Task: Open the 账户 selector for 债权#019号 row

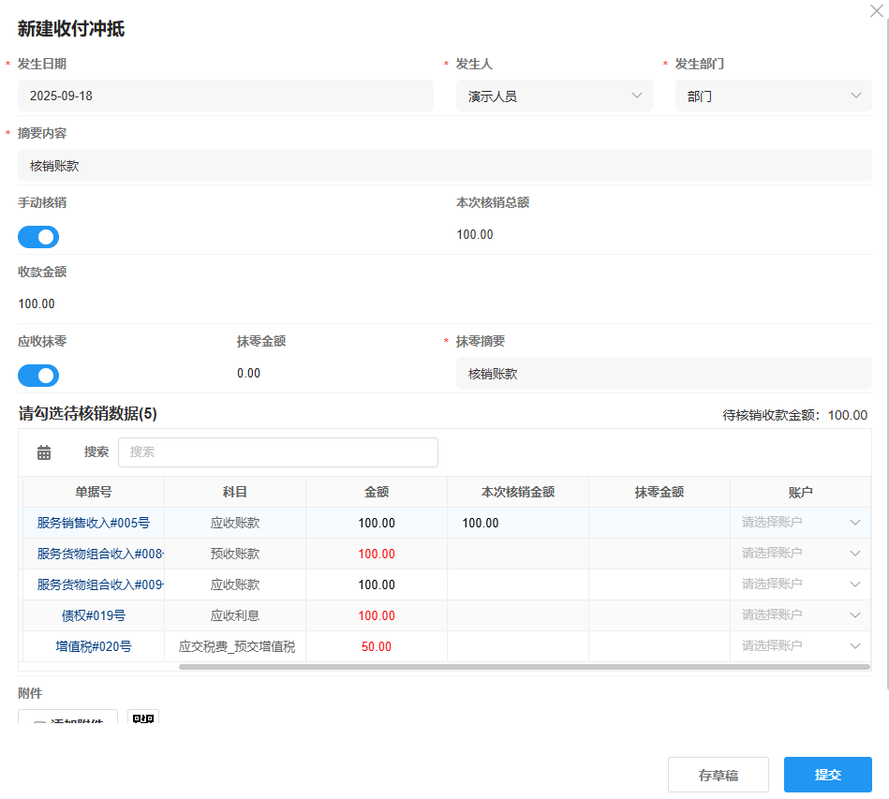Action: [853, 614]
